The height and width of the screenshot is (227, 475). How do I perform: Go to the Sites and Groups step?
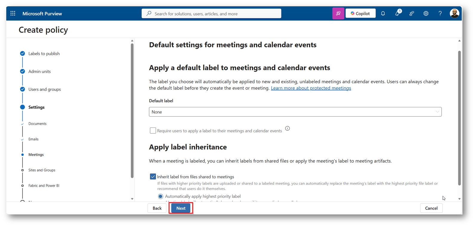pyautogui.click(x=42, y=170)
